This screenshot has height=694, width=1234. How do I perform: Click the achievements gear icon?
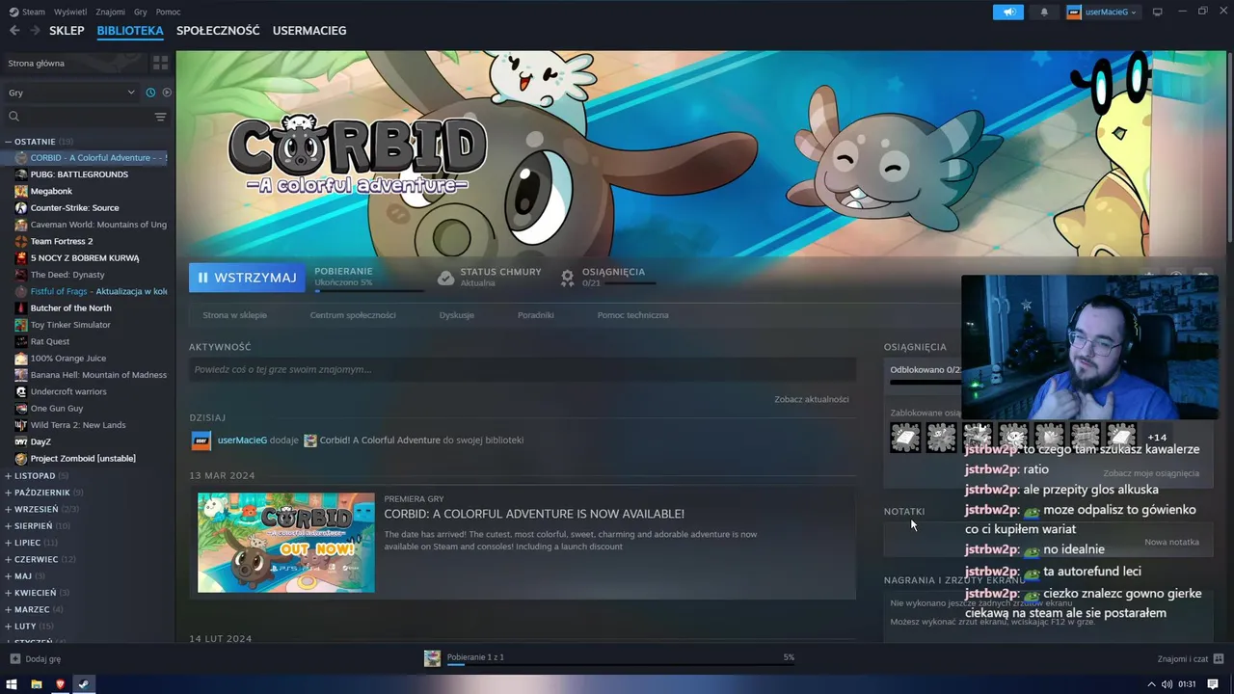pos(568,278)
